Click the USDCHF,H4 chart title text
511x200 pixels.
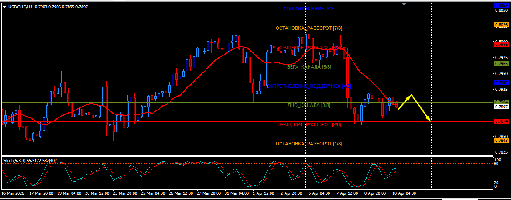click(20, 7)
